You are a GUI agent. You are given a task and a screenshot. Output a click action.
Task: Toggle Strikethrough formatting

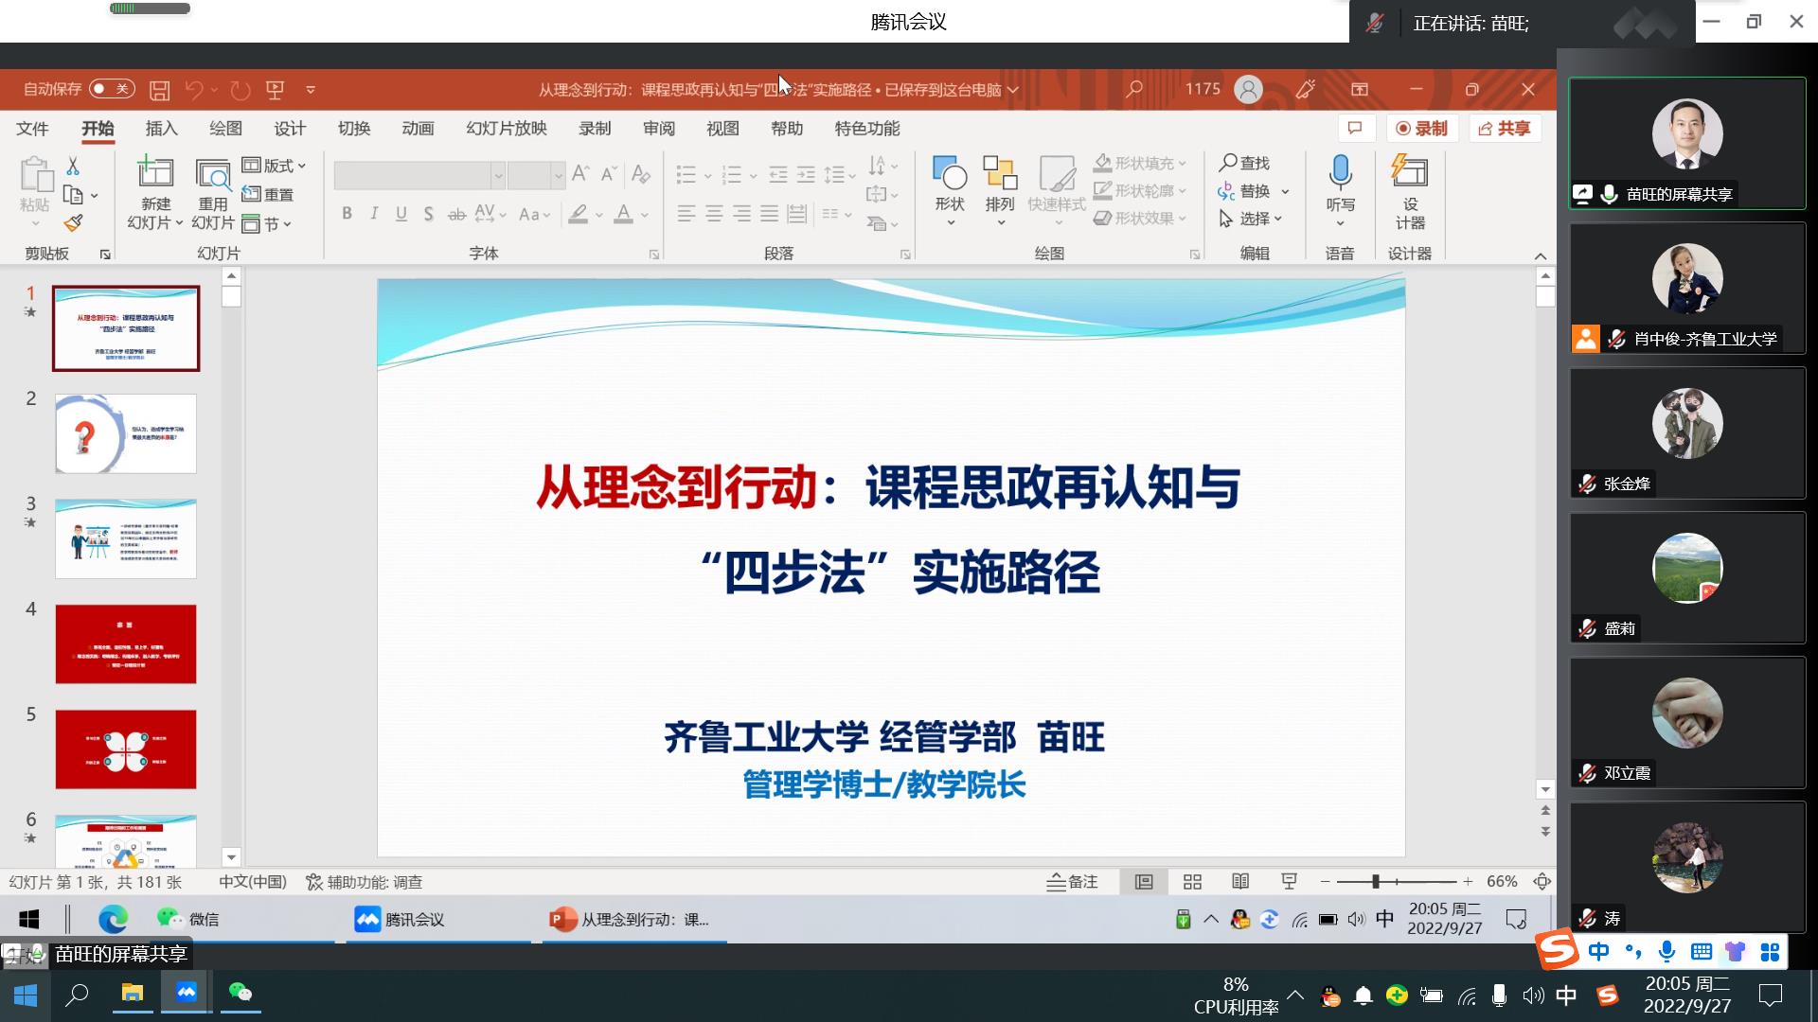456,214
